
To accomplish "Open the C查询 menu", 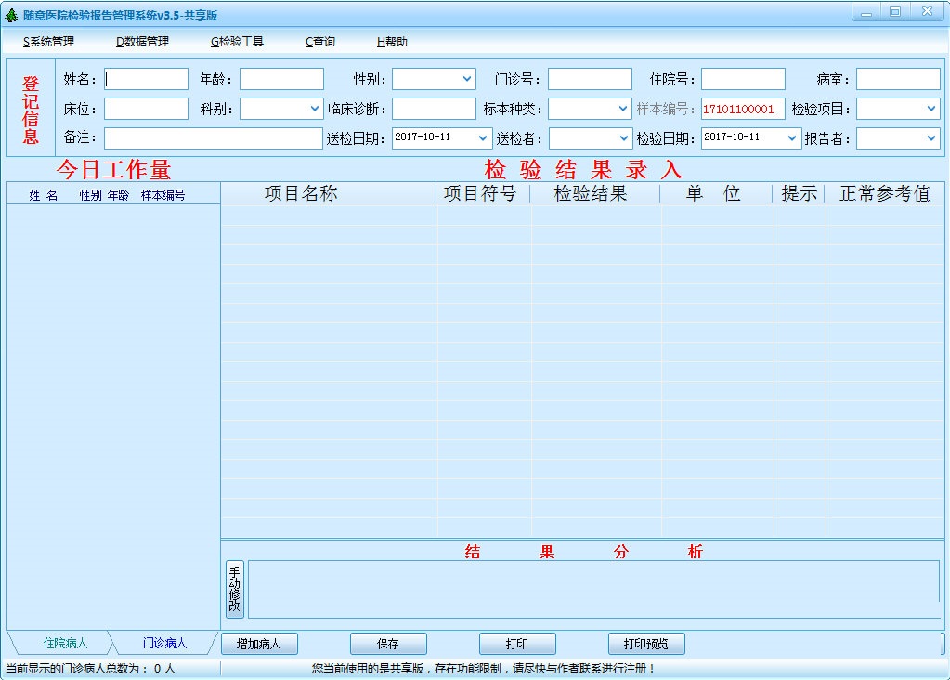I will point(319,42).
